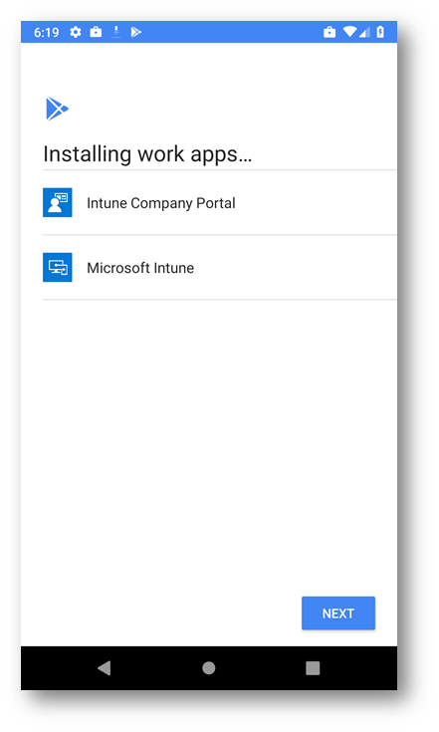The width and height of the screenshot is (439, 732).
Task: Tap the download arrow status icon
Action: click(x=116, y=32)
